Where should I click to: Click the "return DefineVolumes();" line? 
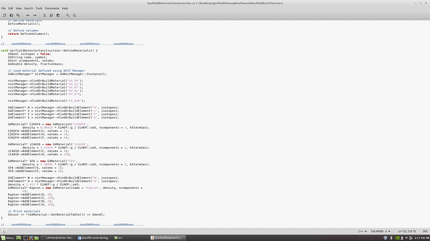28,34
